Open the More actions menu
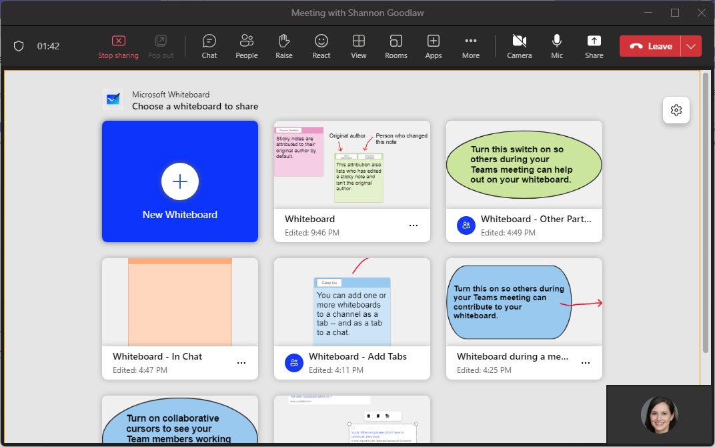Viewport: 715px width, 447px height. tap(471, 47)
